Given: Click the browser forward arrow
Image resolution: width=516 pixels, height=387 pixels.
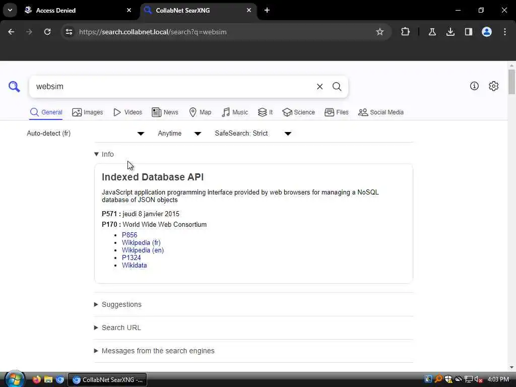Looking at the screenshot, I should [x=29, y=32].
